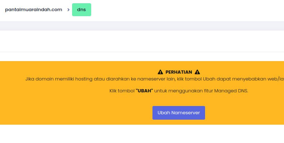Click the Ubah Nameserver button
This screenshot has width=284, height=143.
(x=179, y=113)
